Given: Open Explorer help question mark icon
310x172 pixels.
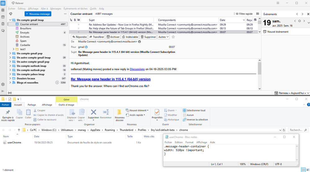Looking at the screenshot, I should 308,105.
